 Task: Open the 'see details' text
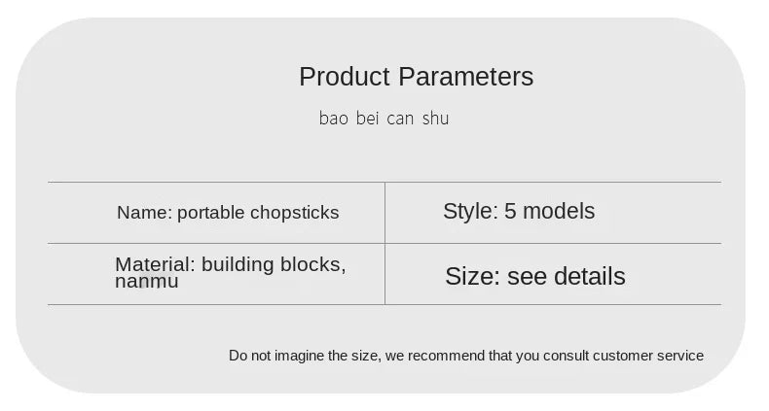click(x=566, y=277)
